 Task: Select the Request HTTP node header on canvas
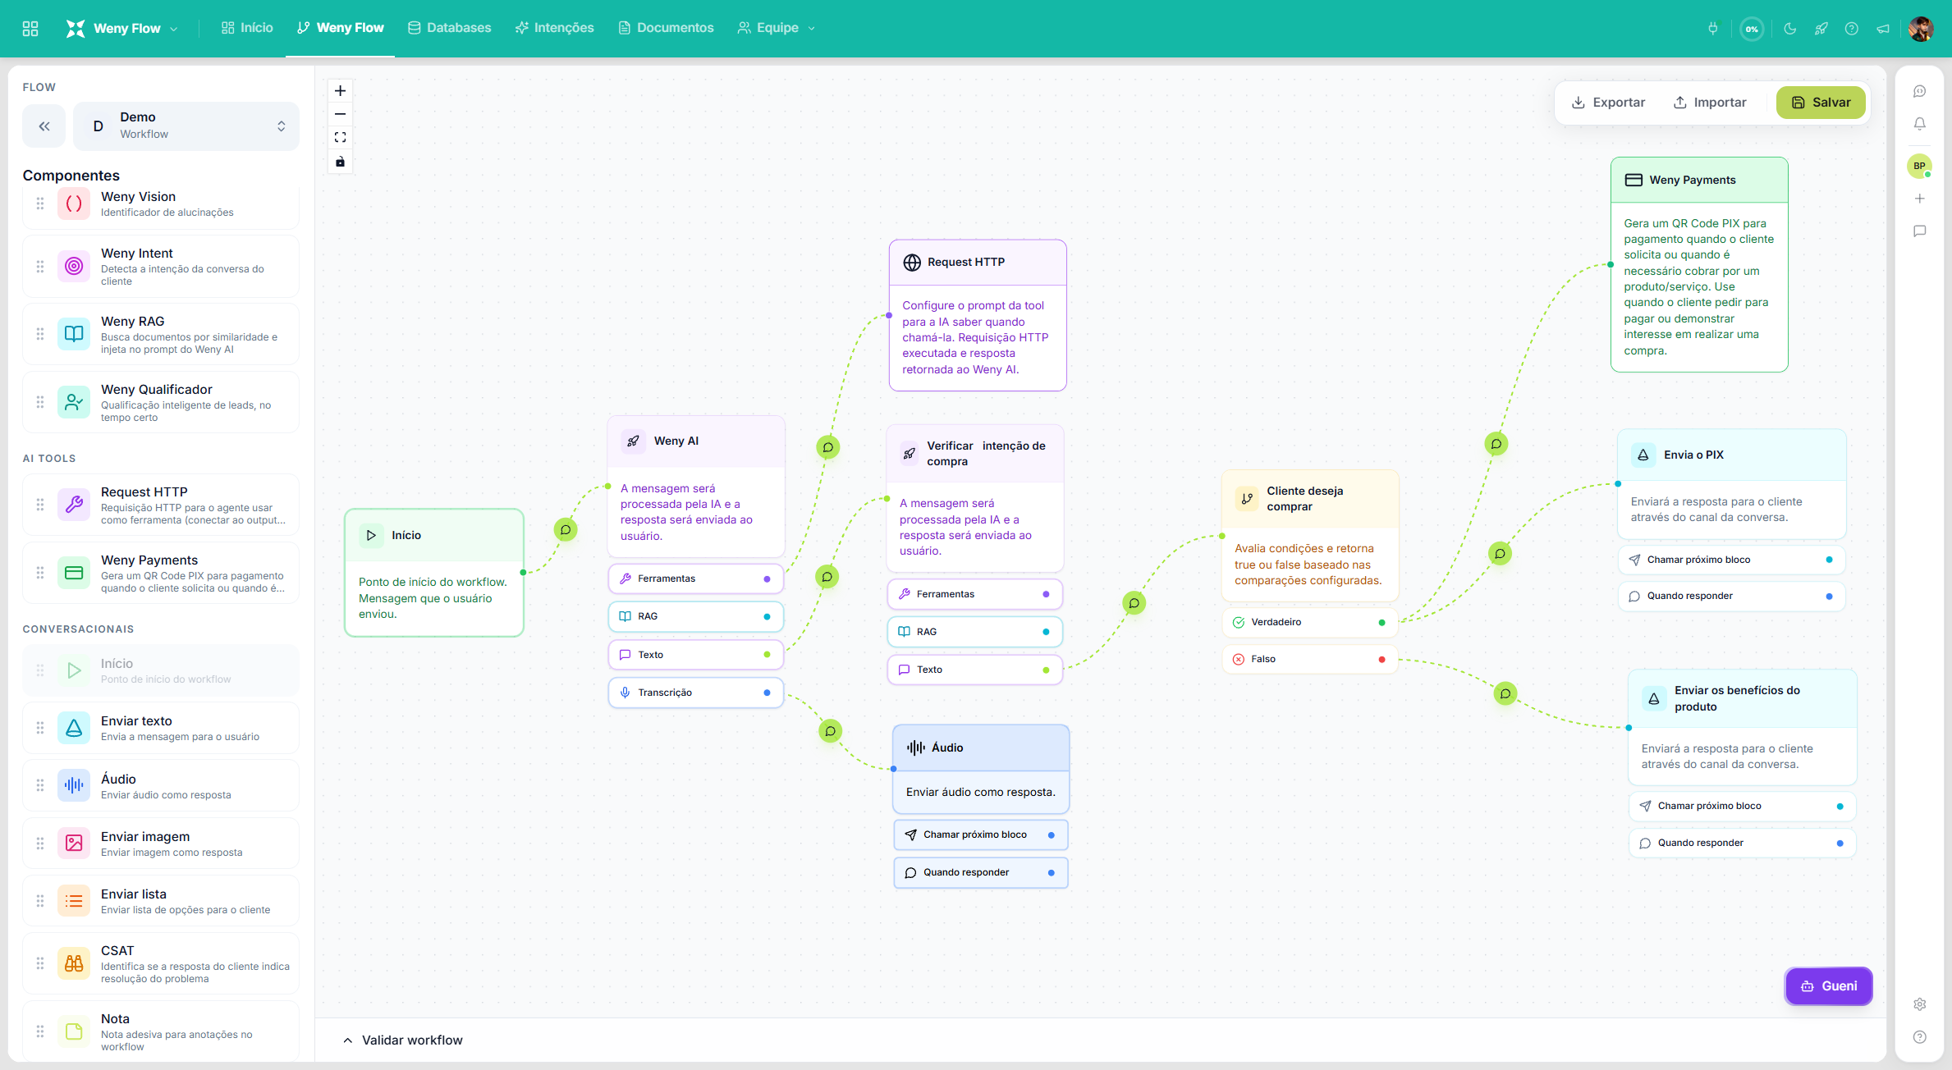978,263
